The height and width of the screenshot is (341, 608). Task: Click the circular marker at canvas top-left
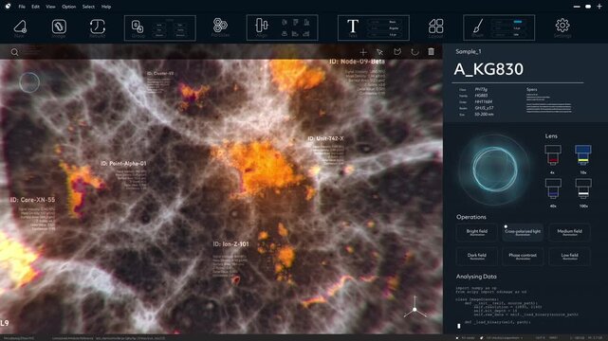point(29,82)
